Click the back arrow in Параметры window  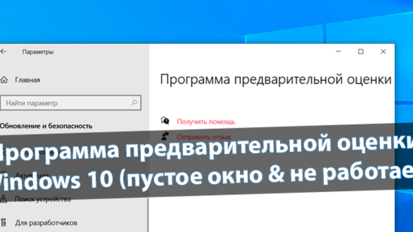click(3, 52)
